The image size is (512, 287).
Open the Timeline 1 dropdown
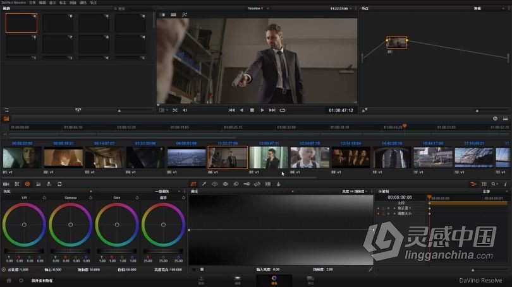coord(258,8)
